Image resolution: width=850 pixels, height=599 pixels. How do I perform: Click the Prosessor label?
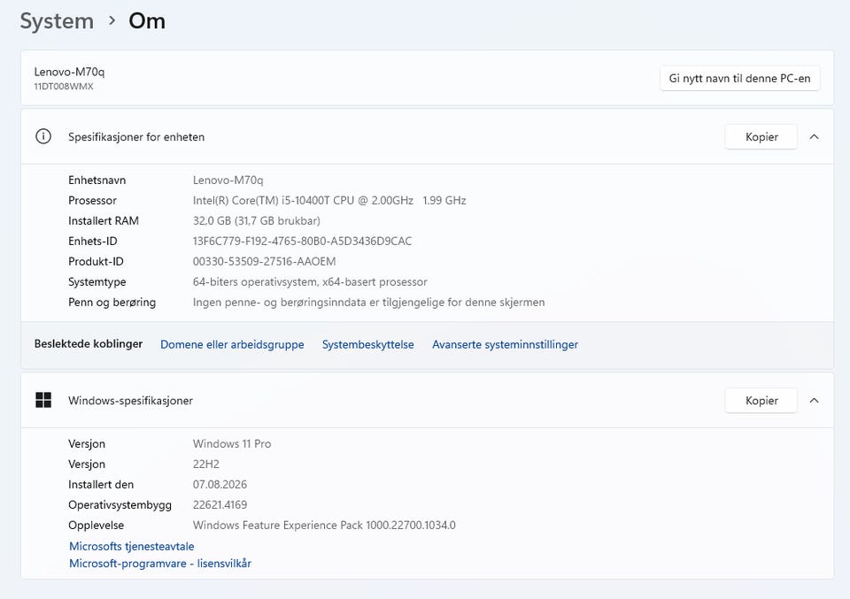coord(92,200)
